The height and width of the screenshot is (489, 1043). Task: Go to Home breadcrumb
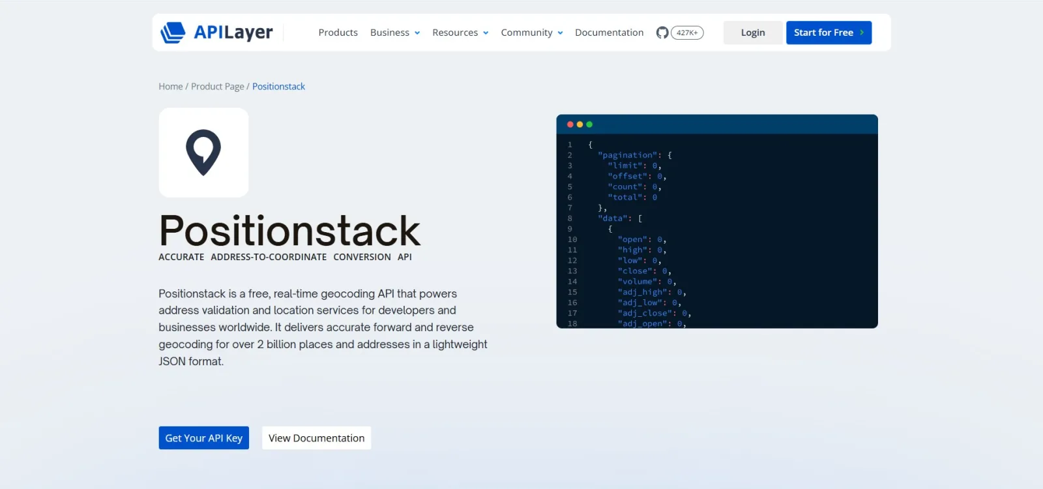click(x=171, y=86)
